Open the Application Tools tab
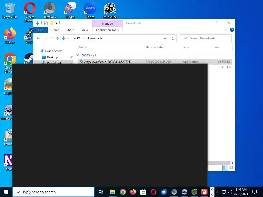This screenshot has height=197, width=263. (107, 30)
